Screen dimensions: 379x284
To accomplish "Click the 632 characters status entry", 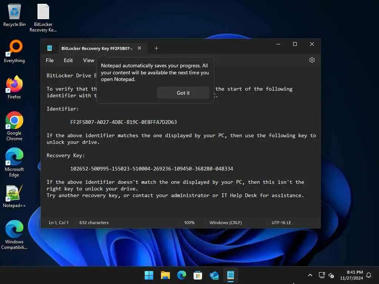I will click(x=94, y=222).
